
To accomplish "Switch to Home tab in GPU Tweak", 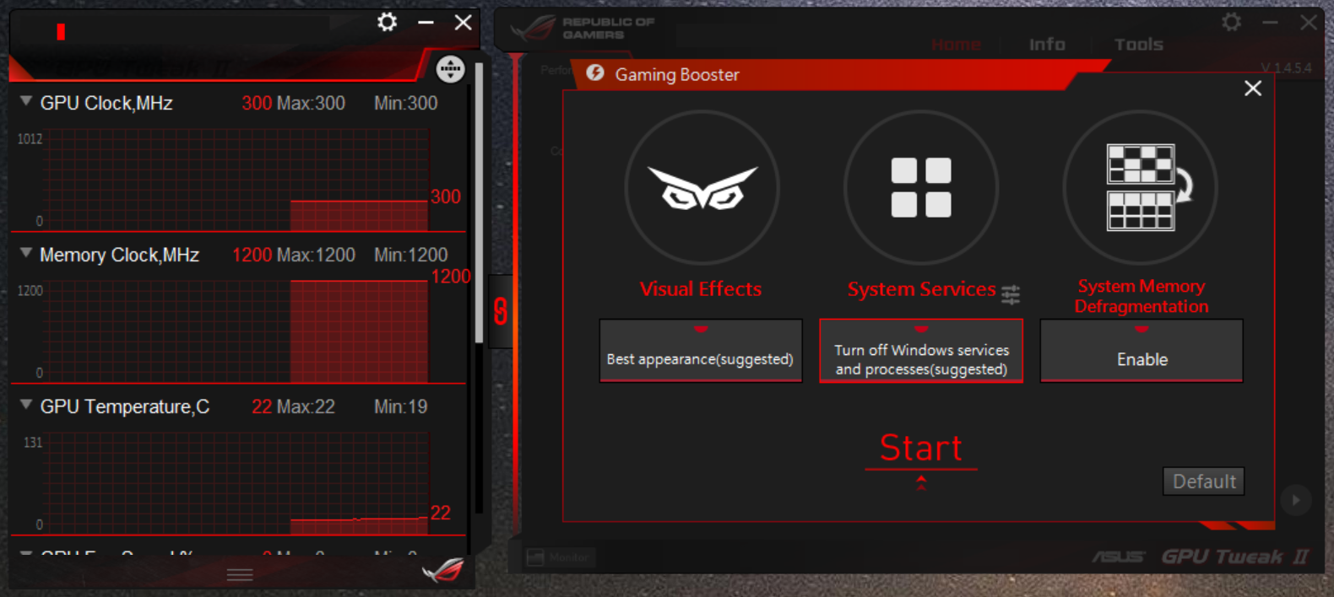I will [x=957, y=44].
